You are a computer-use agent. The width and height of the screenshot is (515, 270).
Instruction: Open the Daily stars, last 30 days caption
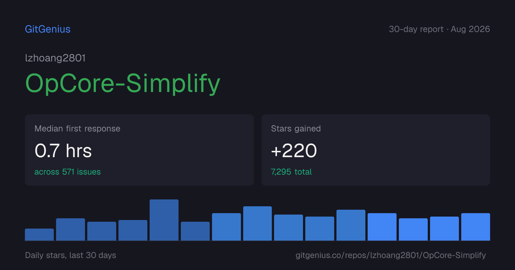(71, 255)
